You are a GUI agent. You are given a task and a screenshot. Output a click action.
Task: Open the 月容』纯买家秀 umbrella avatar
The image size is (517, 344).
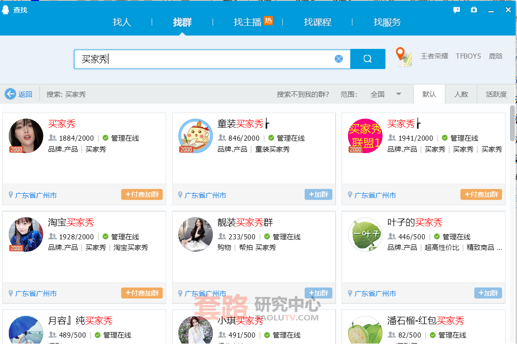(x=26, y=330)
